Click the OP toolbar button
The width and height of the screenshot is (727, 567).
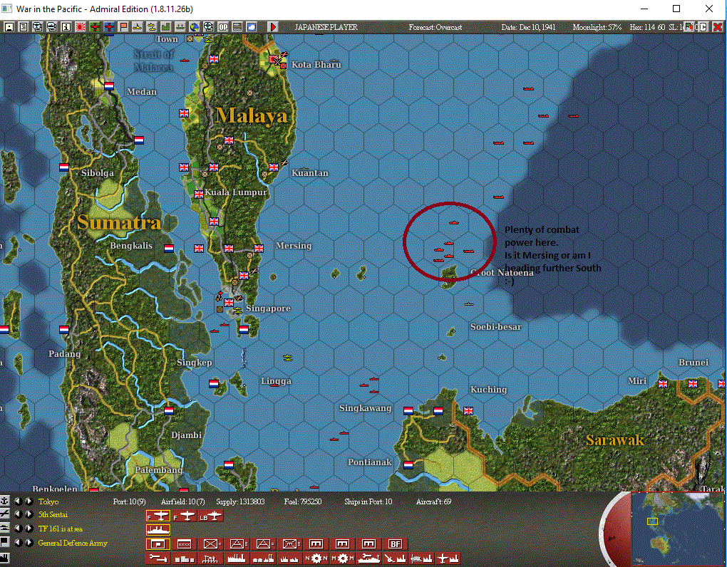[223, 27]
